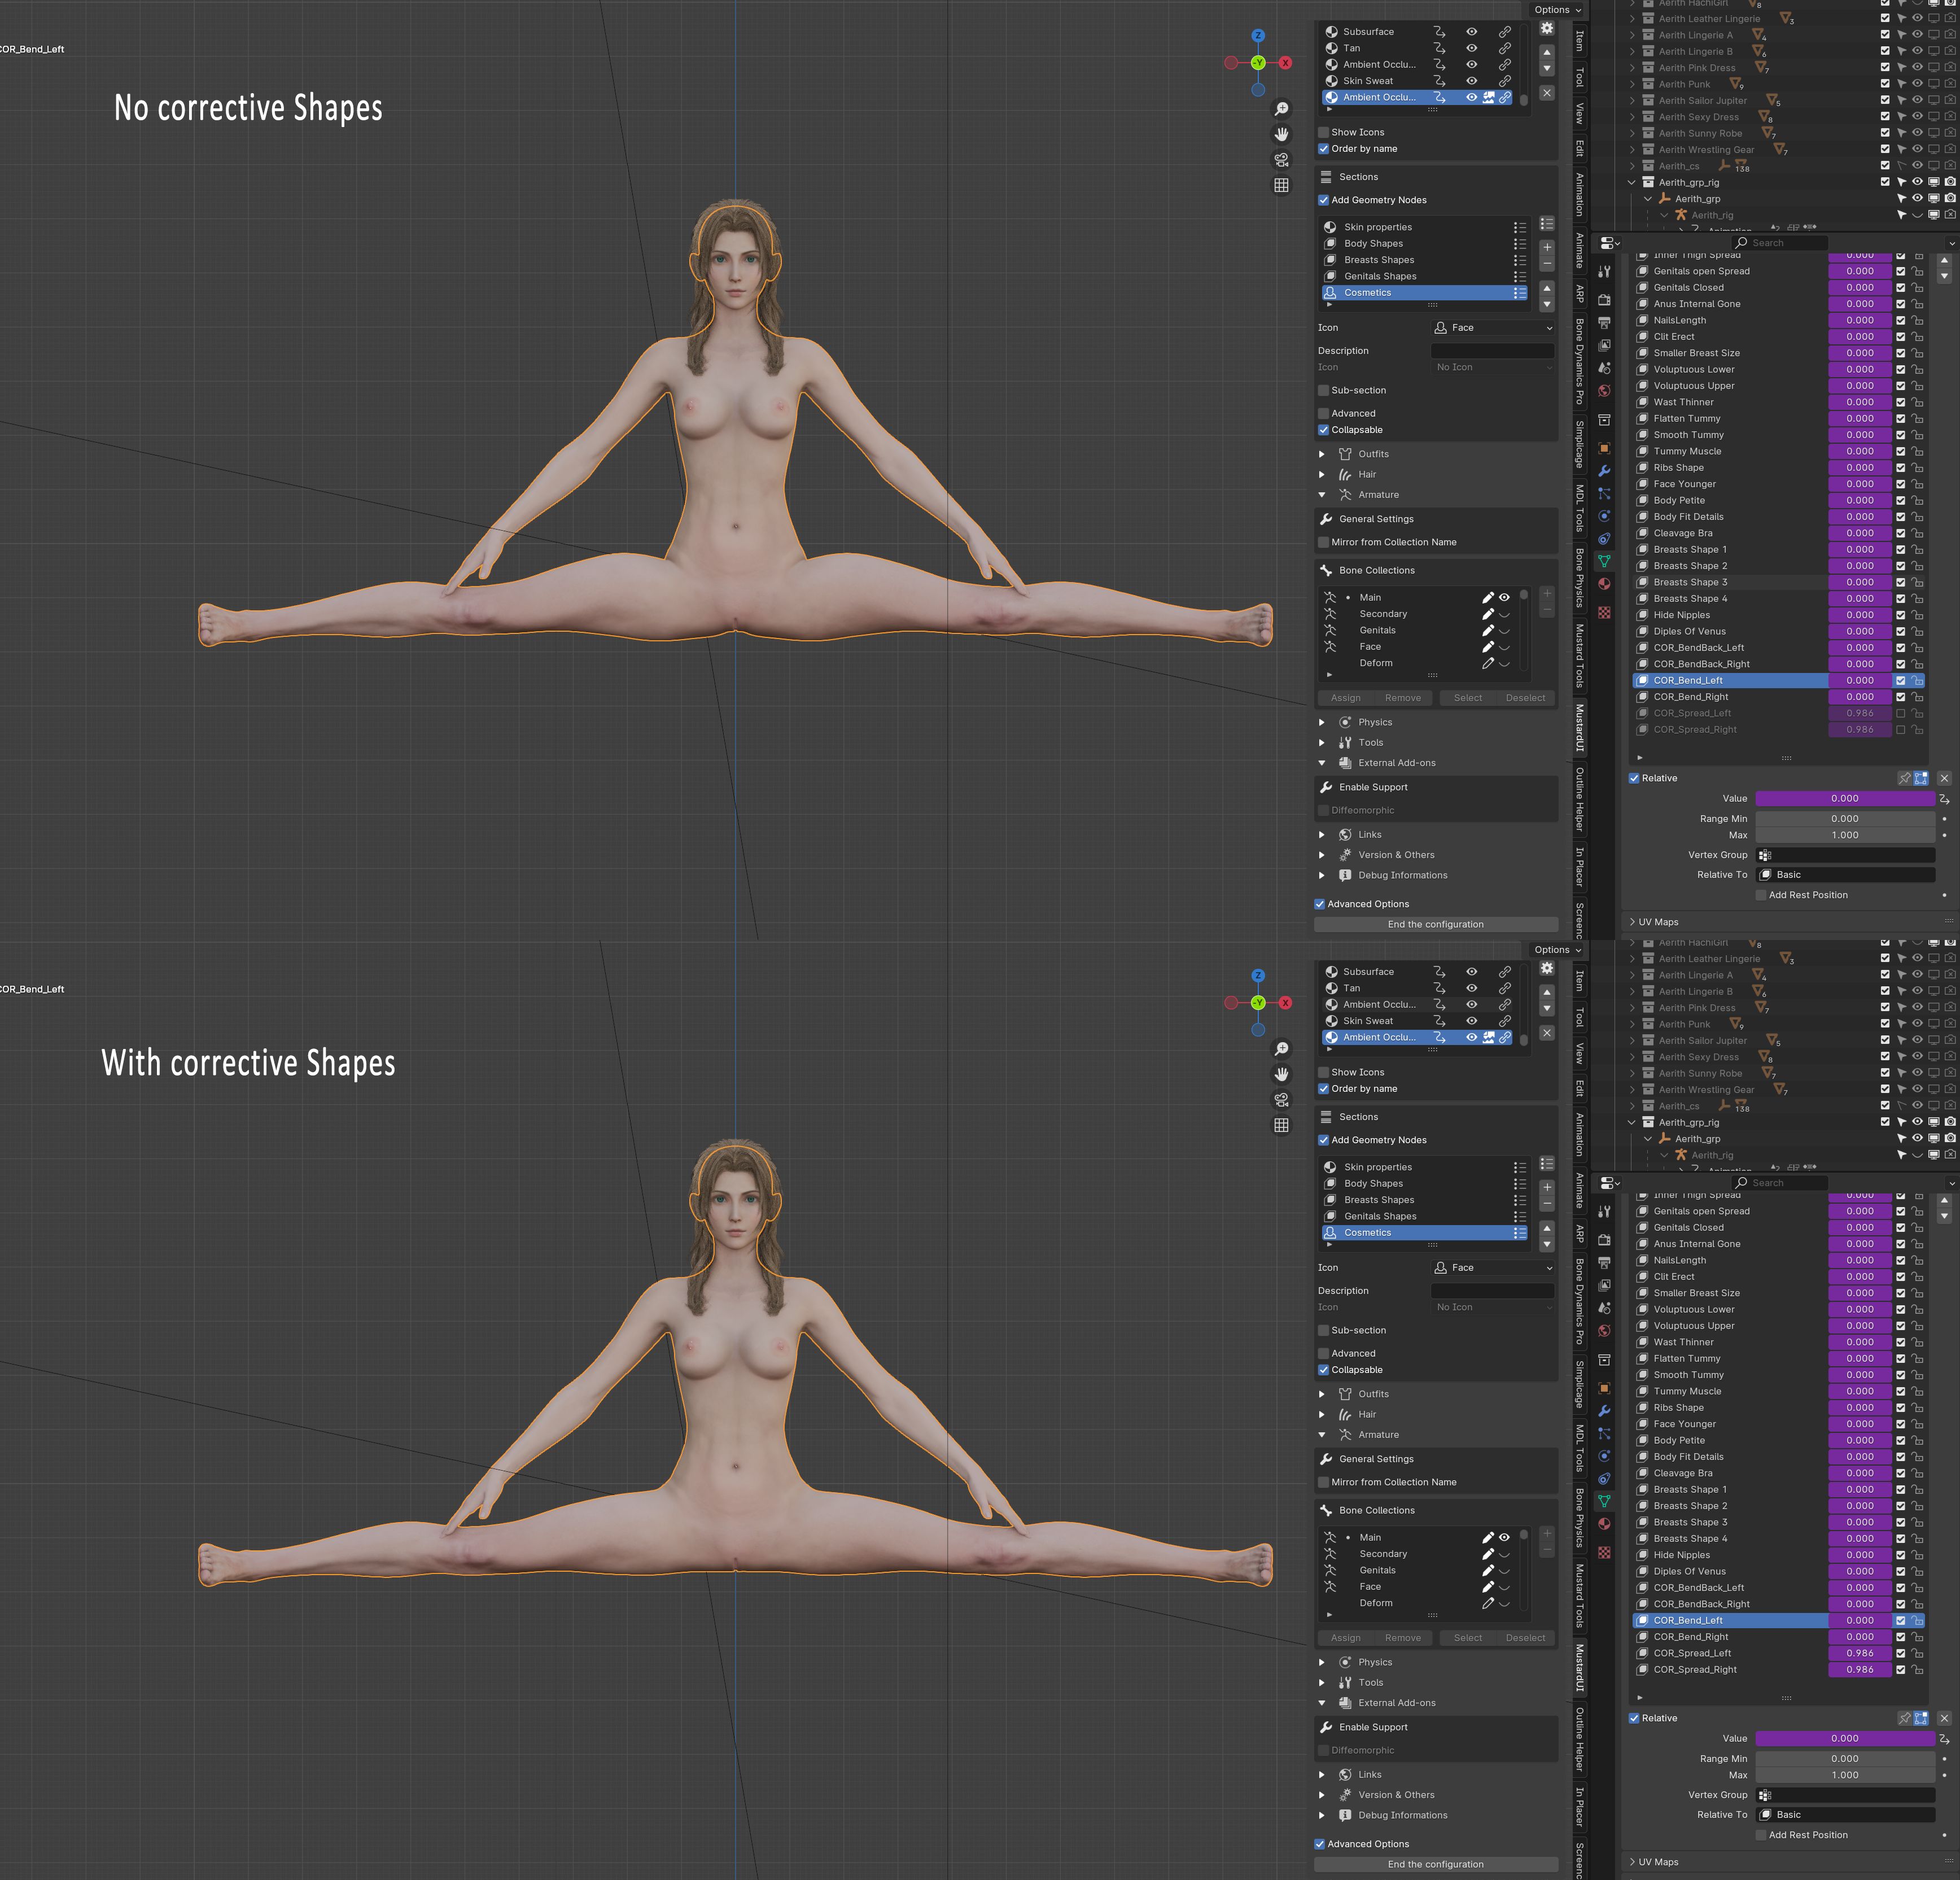Open the Scene properties icon, top screenshot
The height and width of the screenshot is (1880, 1960).
[1604, 368]
